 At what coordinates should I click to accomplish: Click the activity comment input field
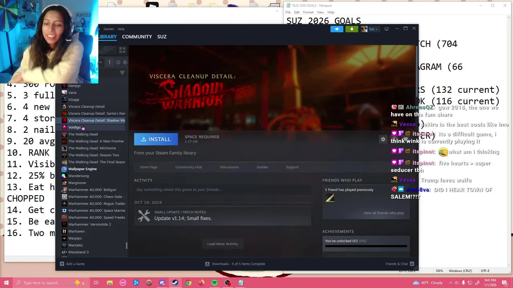222,190
